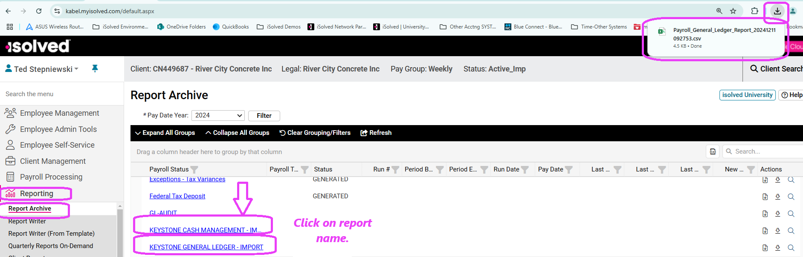803x257 pixels.
Task: Open the browser downloads icon
Action: coord(777,11)
